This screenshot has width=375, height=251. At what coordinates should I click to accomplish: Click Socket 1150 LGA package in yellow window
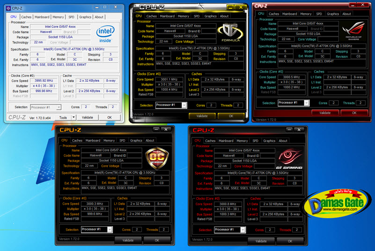click(186, 36)
